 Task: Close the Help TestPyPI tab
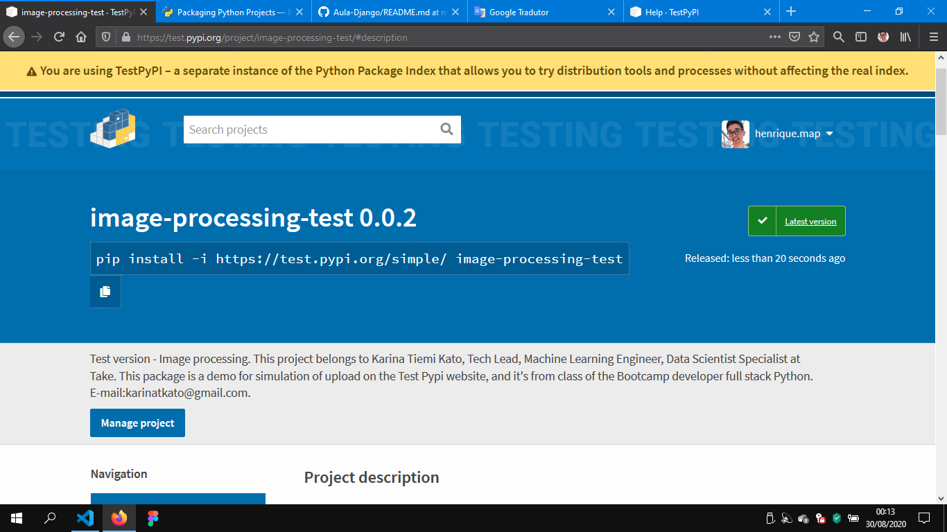(x=767, y=12)
